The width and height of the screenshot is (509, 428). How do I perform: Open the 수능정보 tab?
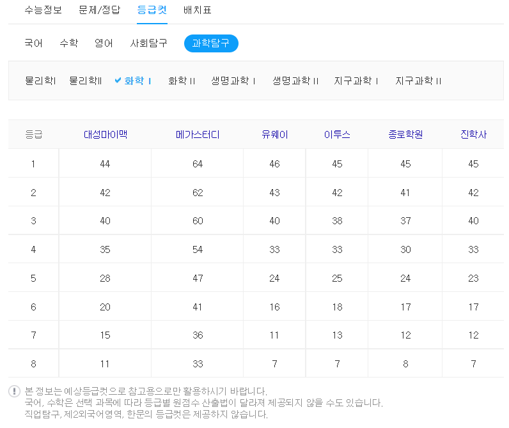[43, 10]
